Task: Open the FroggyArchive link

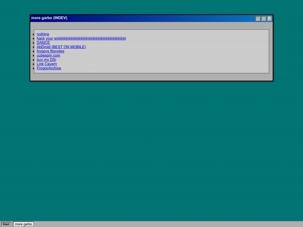Action: pyautogui.click(x=49, y=68)
